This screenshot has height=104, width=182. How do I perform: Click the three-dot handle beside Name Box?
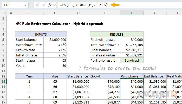click(x=31, y=5)
